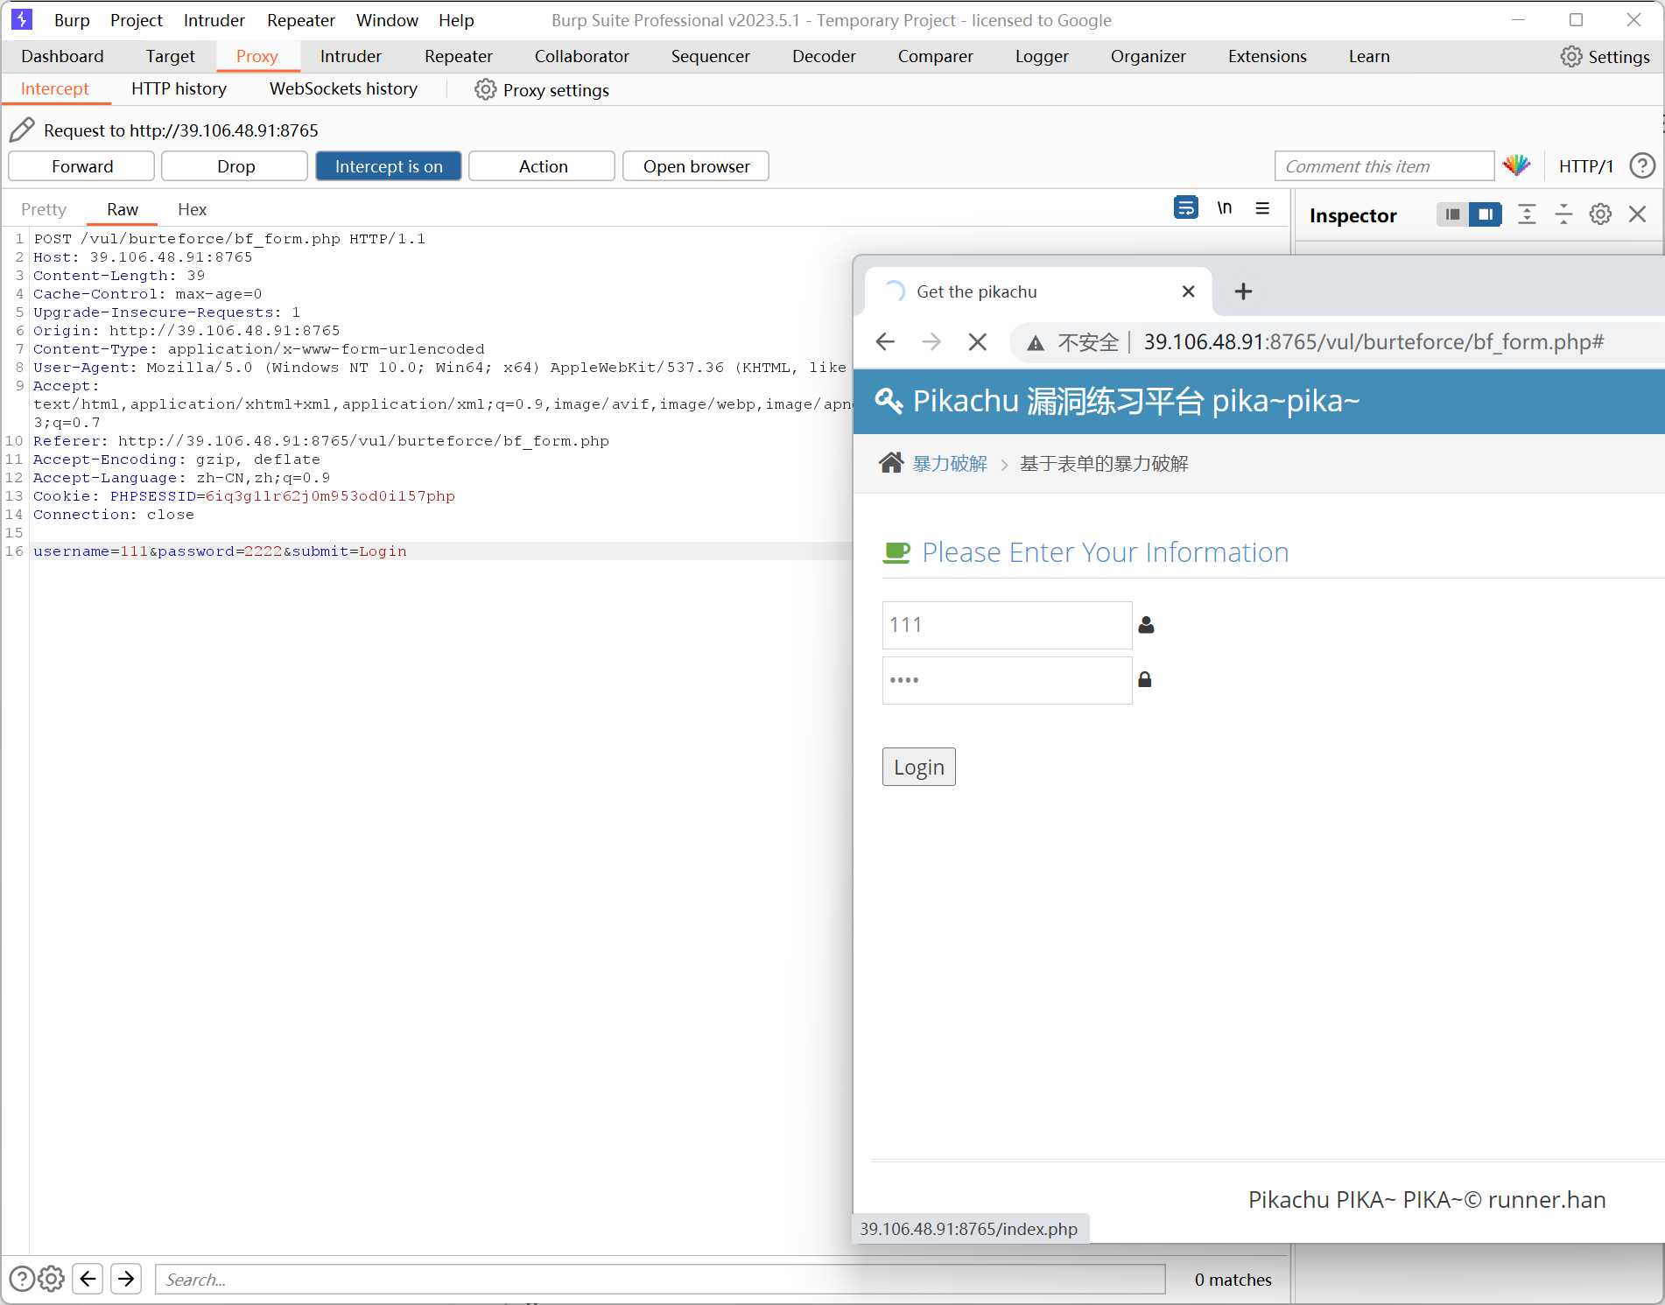Open search settings gear at bottom
Image resolution: width=1665 pixels, height=1305 pixels.
coord(52,1279)
